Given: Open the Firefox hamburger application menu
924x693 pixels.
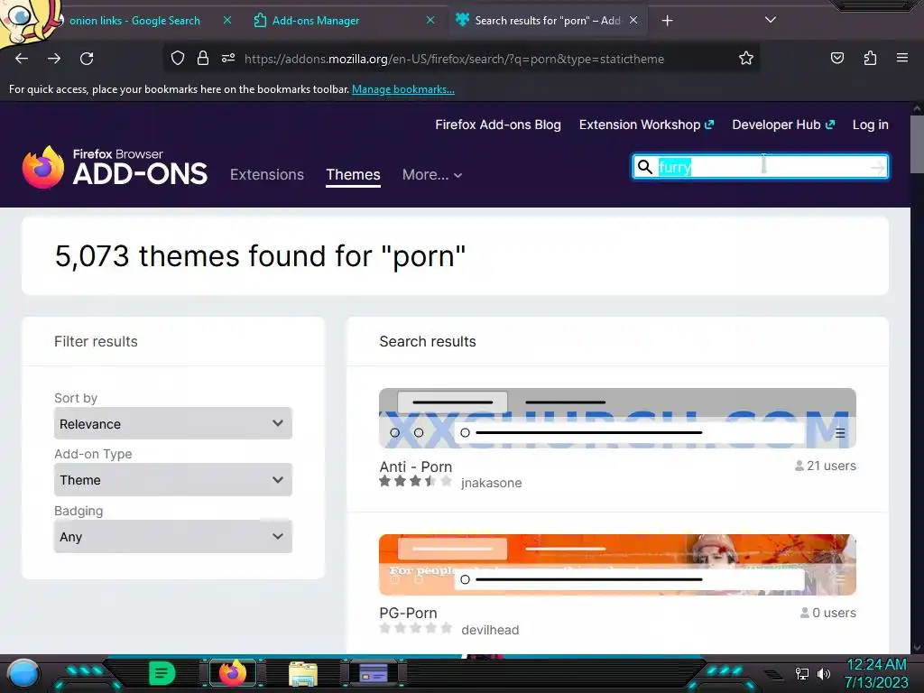Looking at the screenshot, I should pos(902,59).
